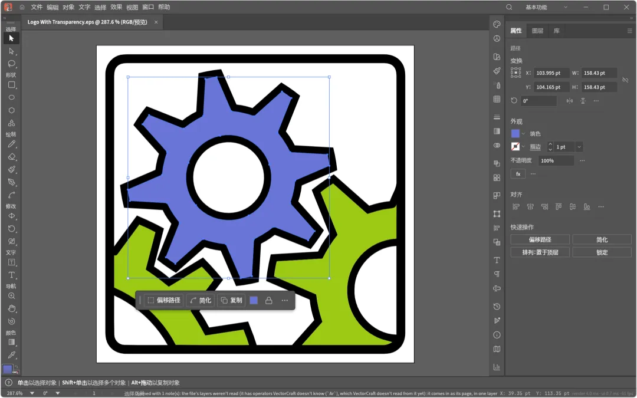
Task: Set the transform reference point grid
Action: tap(516, 73)
